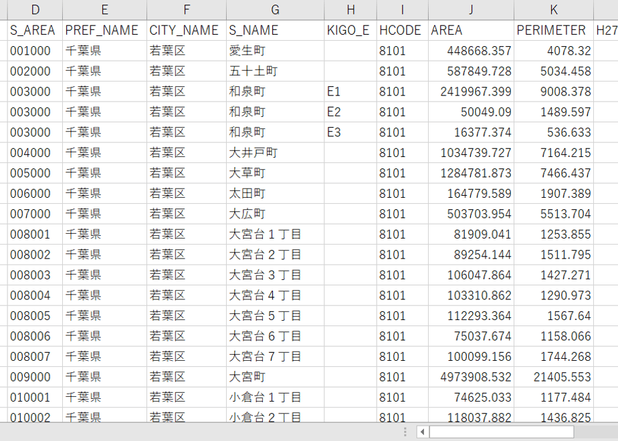Screen dimensions: 618x441
Task: Select perimeter value 1511.795
Action: 554,255
